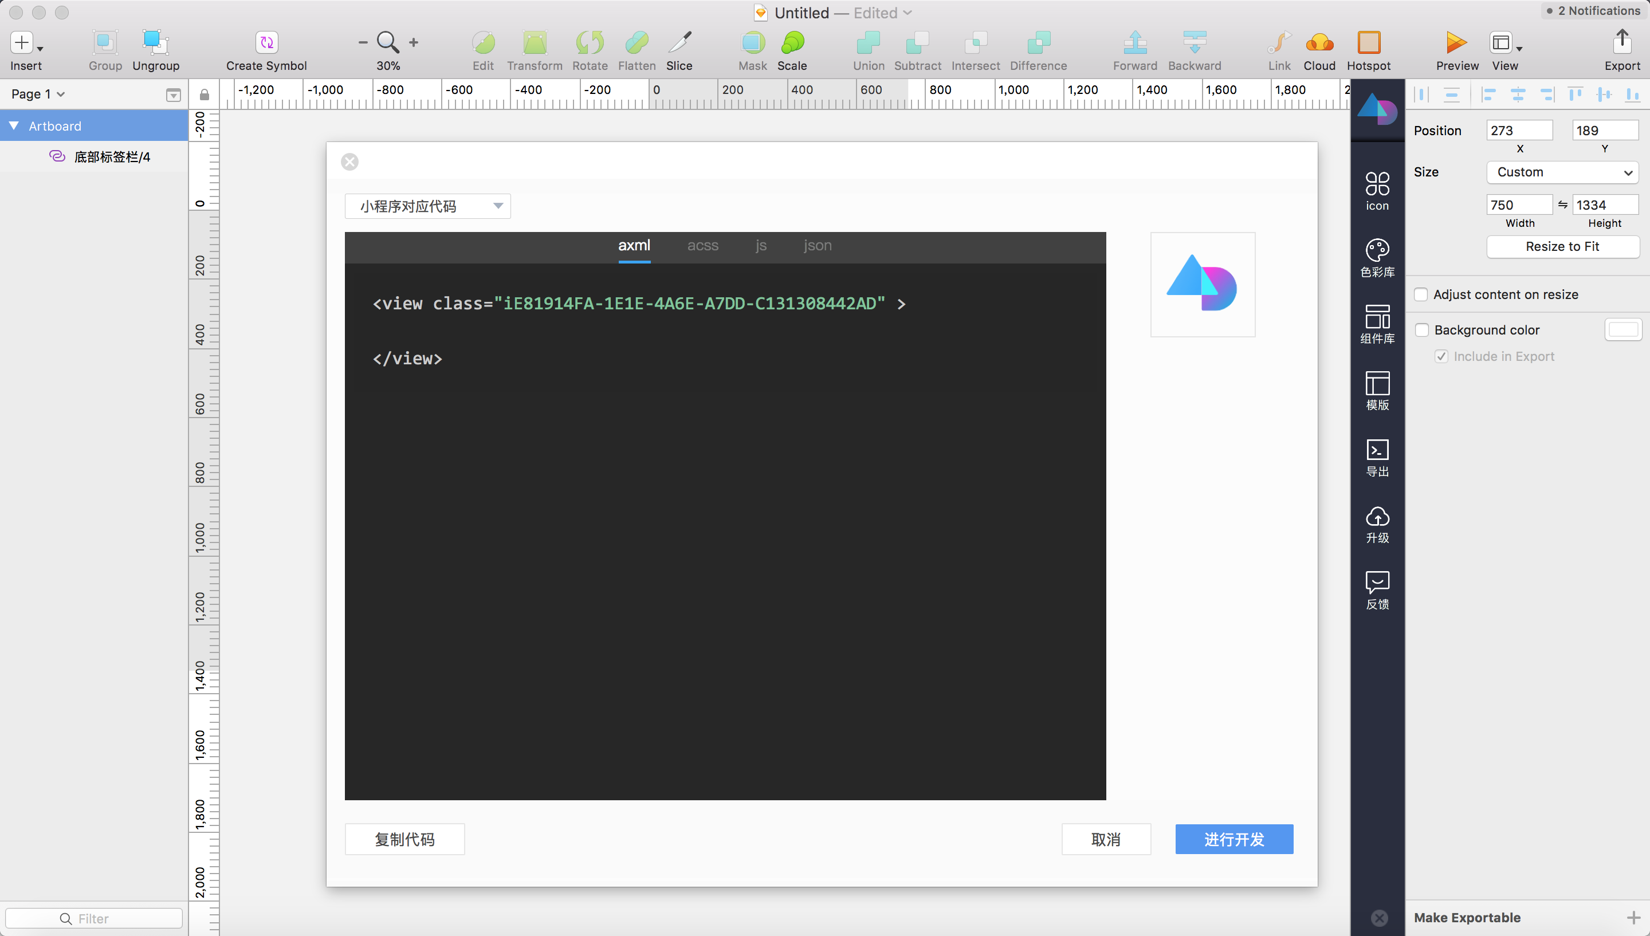1650x936 pixels.
Task: Toggle the ruler lock icon
Action: coord(204,95)
